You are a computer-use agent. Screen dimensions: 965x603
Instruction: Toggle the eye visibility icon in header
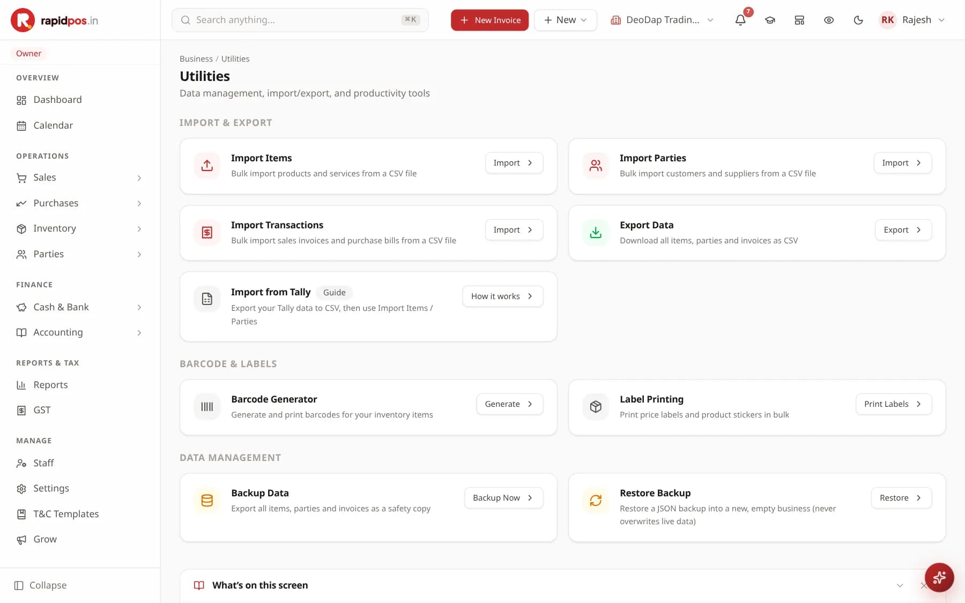[x=829, y=20]
